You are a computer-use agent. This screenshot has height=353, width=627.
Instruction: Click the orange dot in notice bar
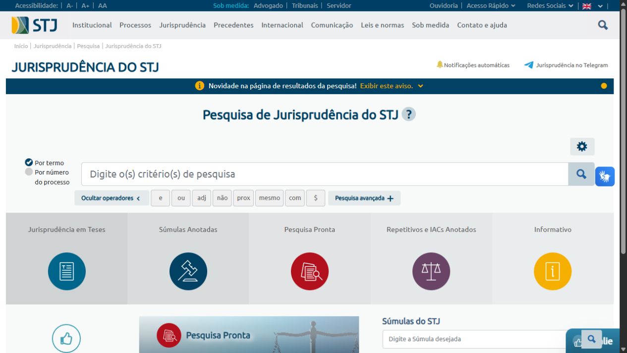(x=604, y=86)
